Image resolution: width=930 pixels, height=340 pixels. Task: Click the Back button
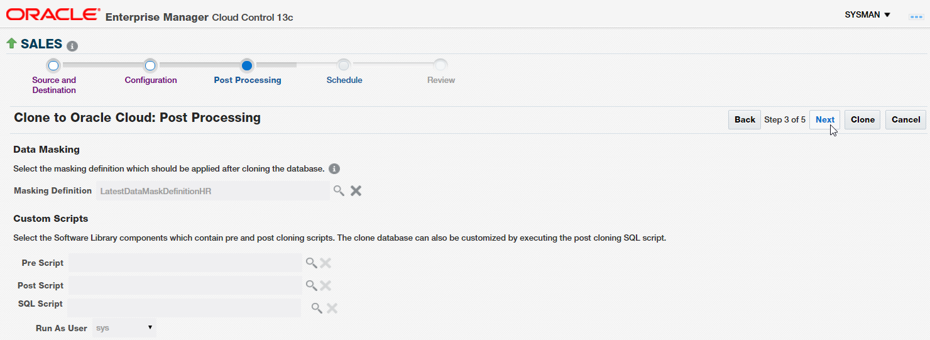(745, 119)
